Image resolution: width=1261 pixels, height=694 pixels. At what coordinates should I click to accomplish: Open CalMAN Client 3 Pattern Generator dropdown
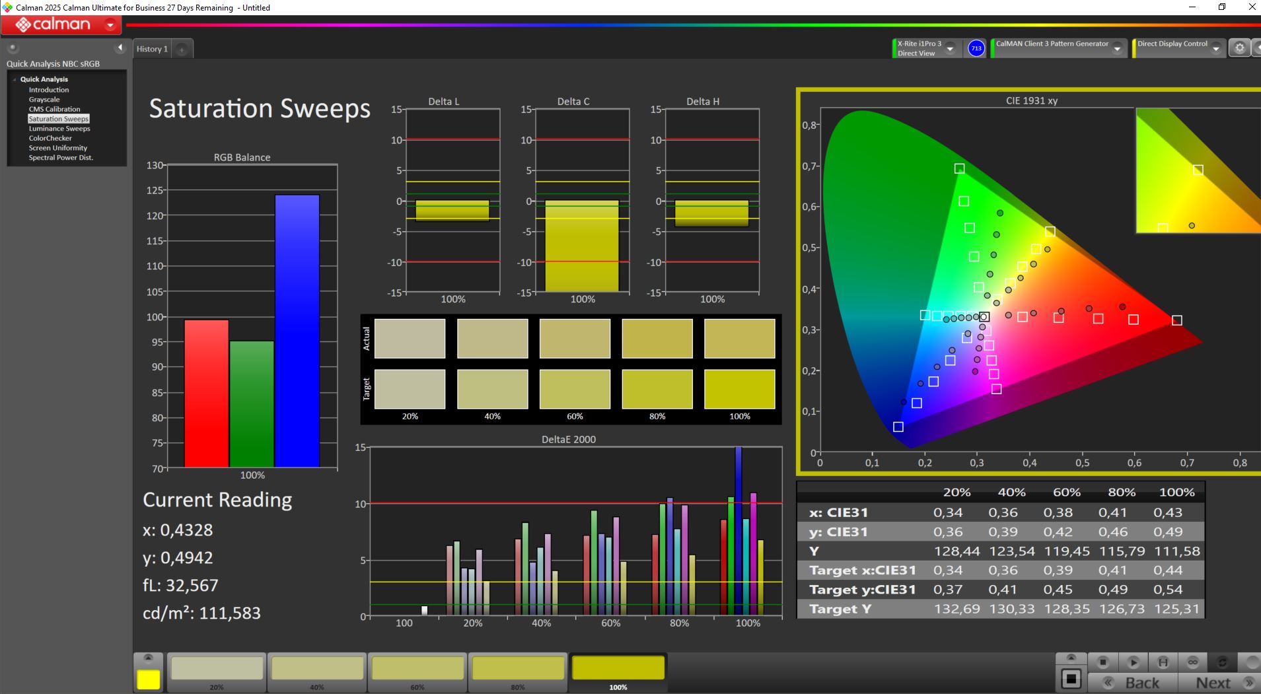pyautogui.click(x=1117, y=48)
